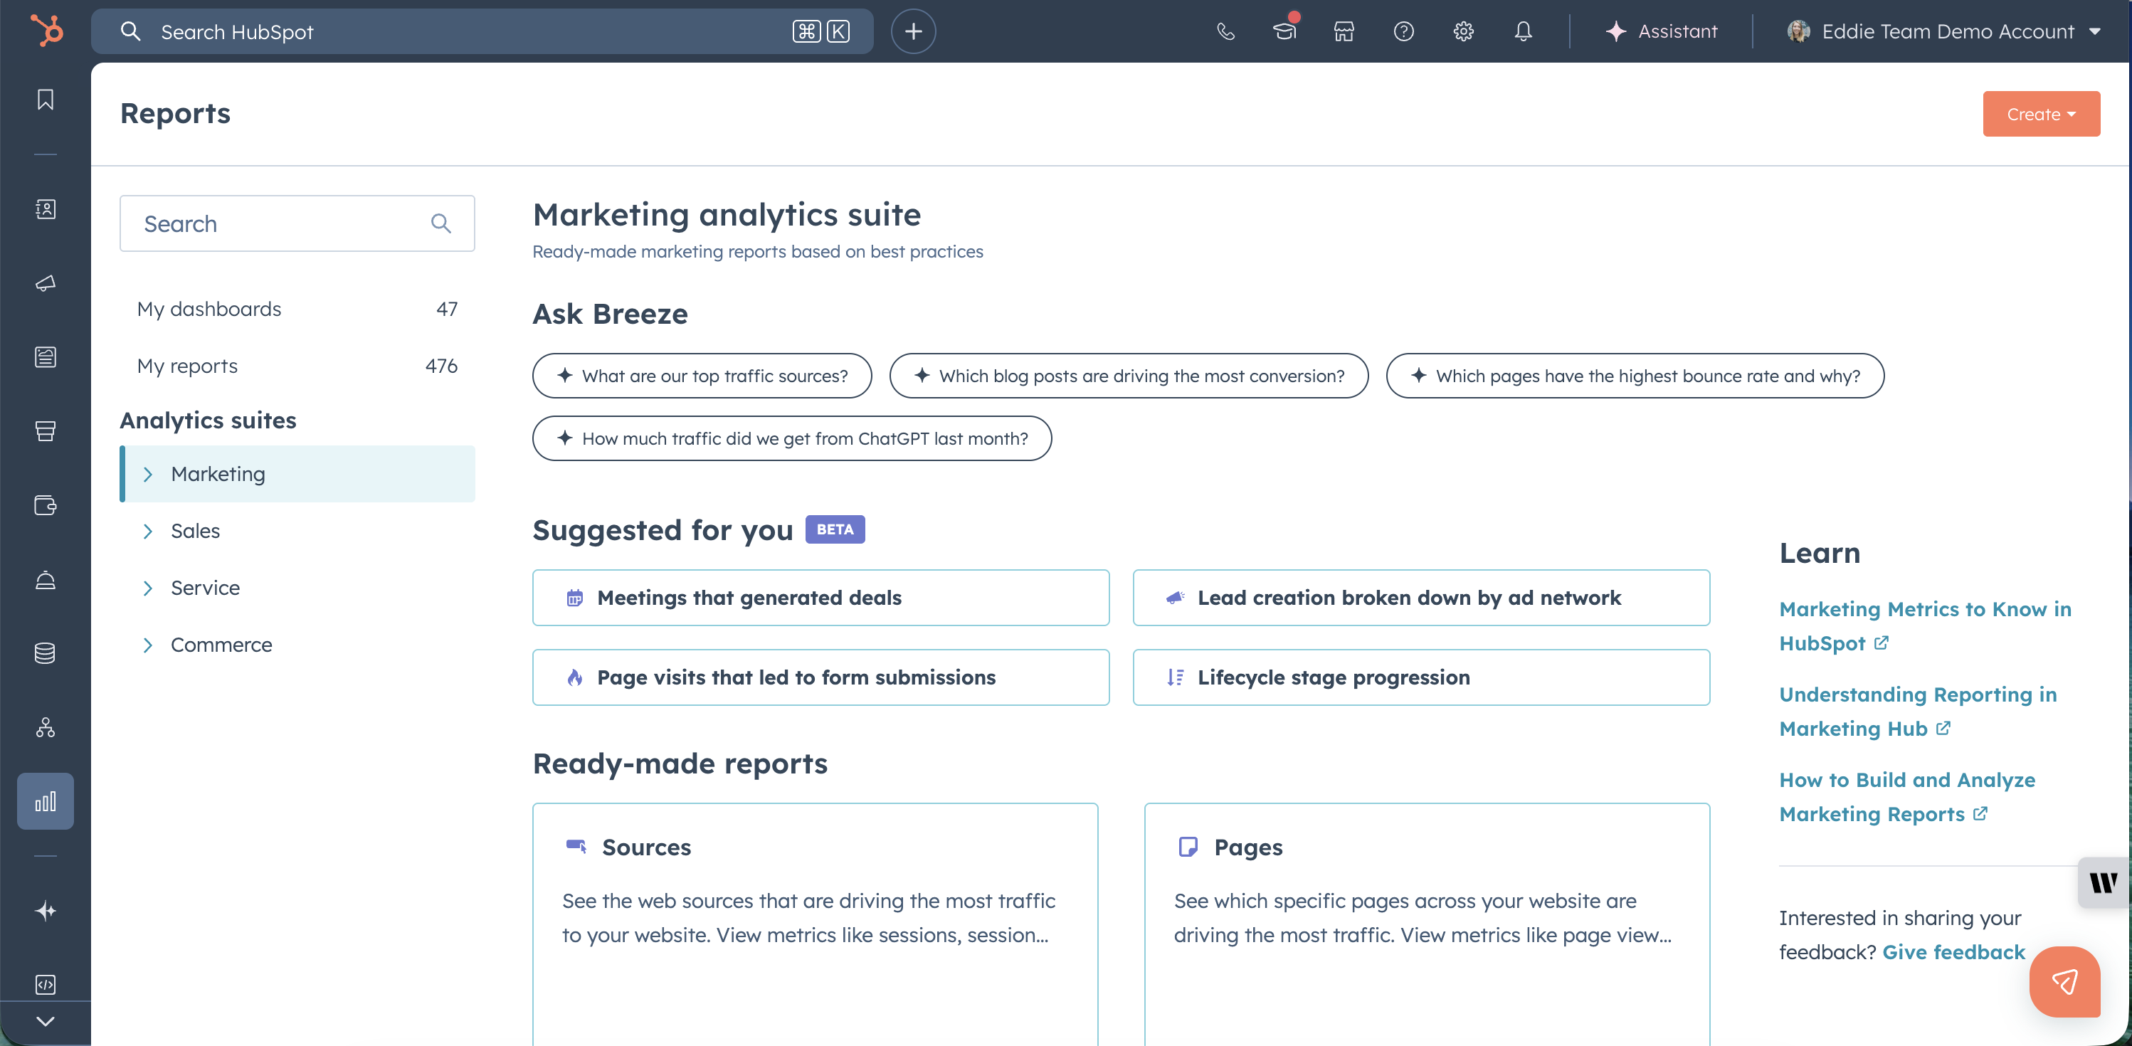Screen dimensions: 2132x1046
Task: Open the Reporting bar chart sidebar icon
Action: [x=46, y=801]
